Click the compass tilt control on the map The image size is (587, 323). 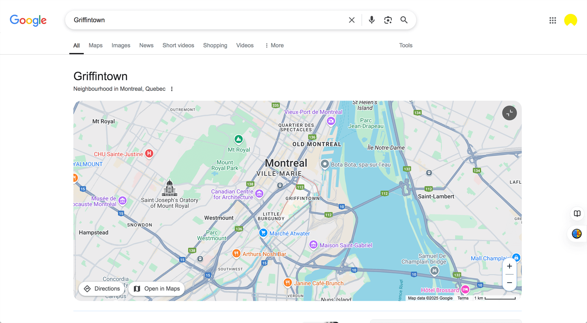pos(509,113)
